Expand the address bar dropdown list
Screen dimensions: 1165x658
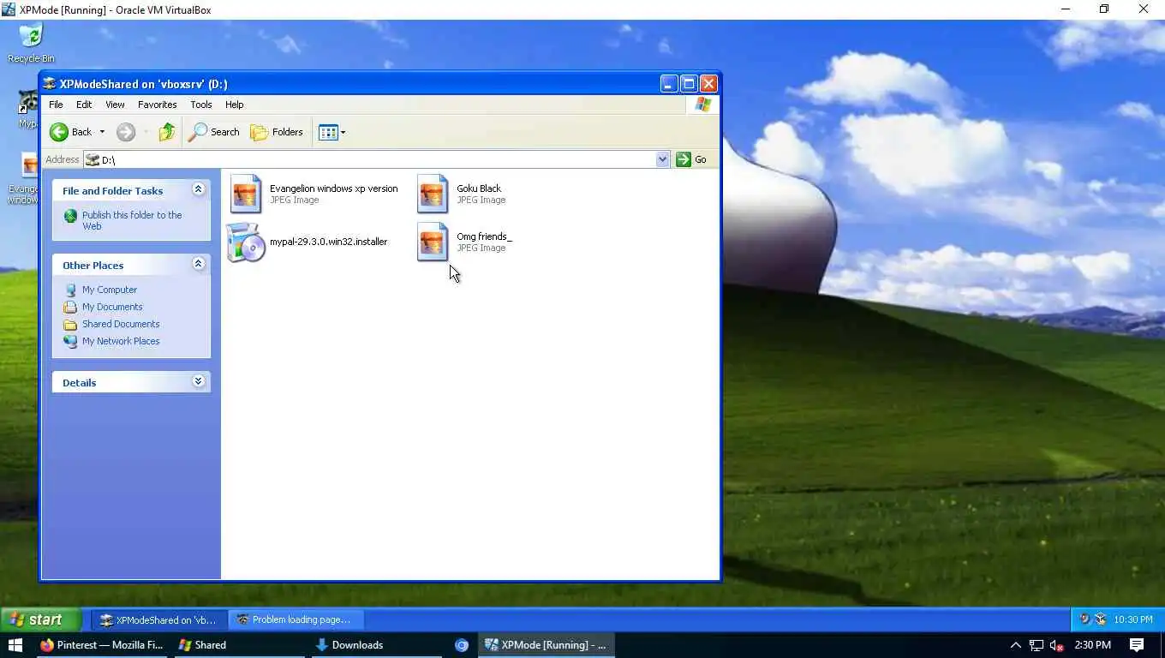[x=662, y=159]
